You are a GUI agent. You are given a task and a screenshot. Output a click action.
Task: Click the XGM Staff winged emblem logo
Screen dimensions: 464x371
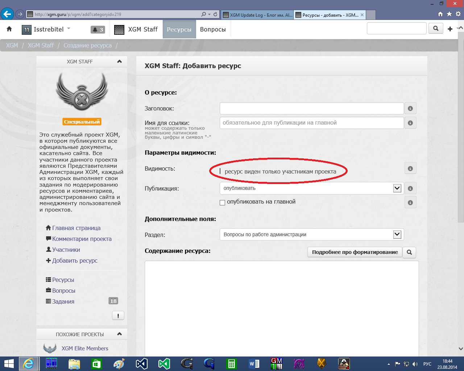[82, 92]
